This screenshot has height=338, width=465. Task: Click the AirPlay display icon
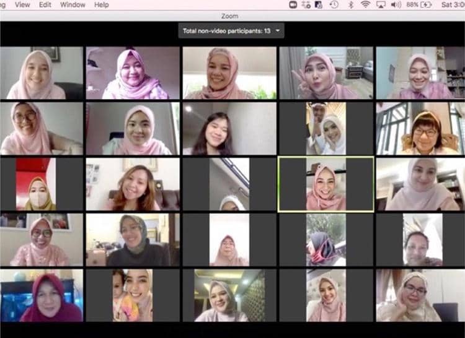381,4
